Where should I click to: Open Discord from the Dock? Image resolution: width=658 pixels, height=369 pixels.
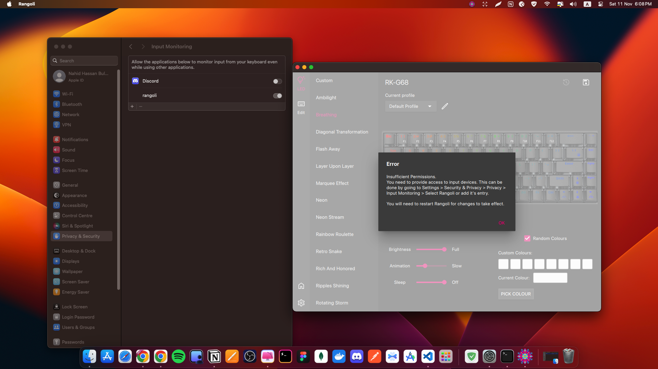[357, 357]
